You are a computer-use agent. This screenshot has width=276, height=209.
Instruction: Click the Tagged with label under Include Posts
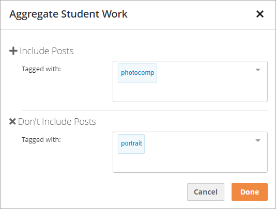point(41,69)
